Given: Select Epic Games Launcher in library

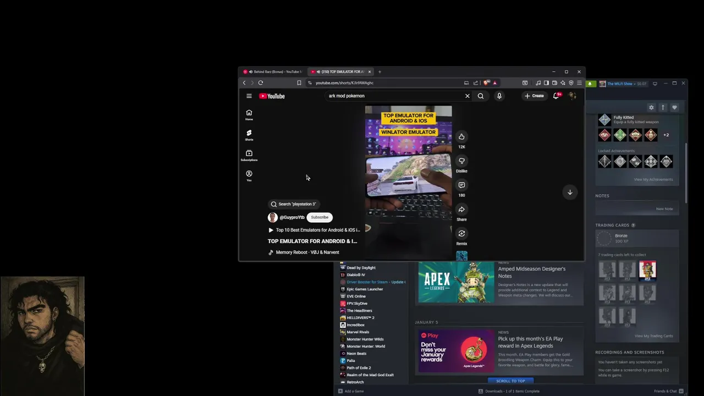Looking at the screenshot, I should pyautogui.click(x=365, y=289).
